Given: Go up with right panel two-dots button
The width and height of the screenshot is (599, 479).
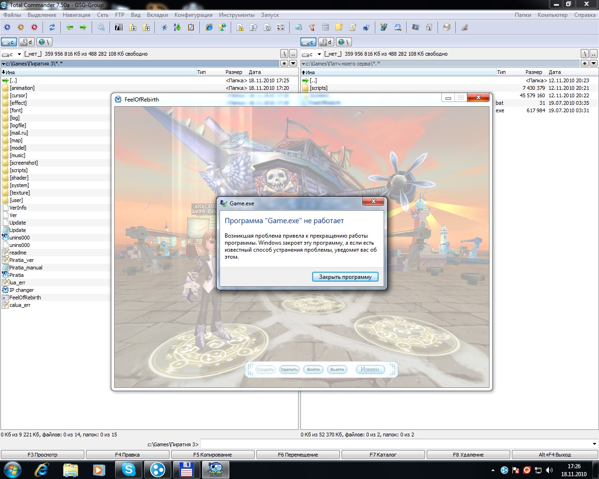Looking at the screenshot, I should click(593, 54).
